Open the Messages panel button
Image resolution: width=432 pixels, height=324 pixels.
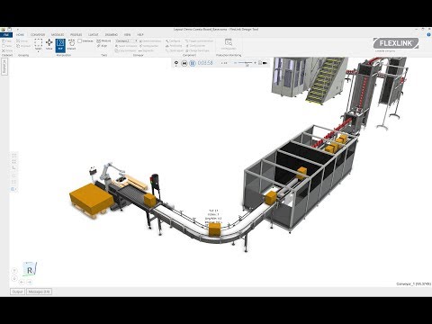(x=39, y=292)
